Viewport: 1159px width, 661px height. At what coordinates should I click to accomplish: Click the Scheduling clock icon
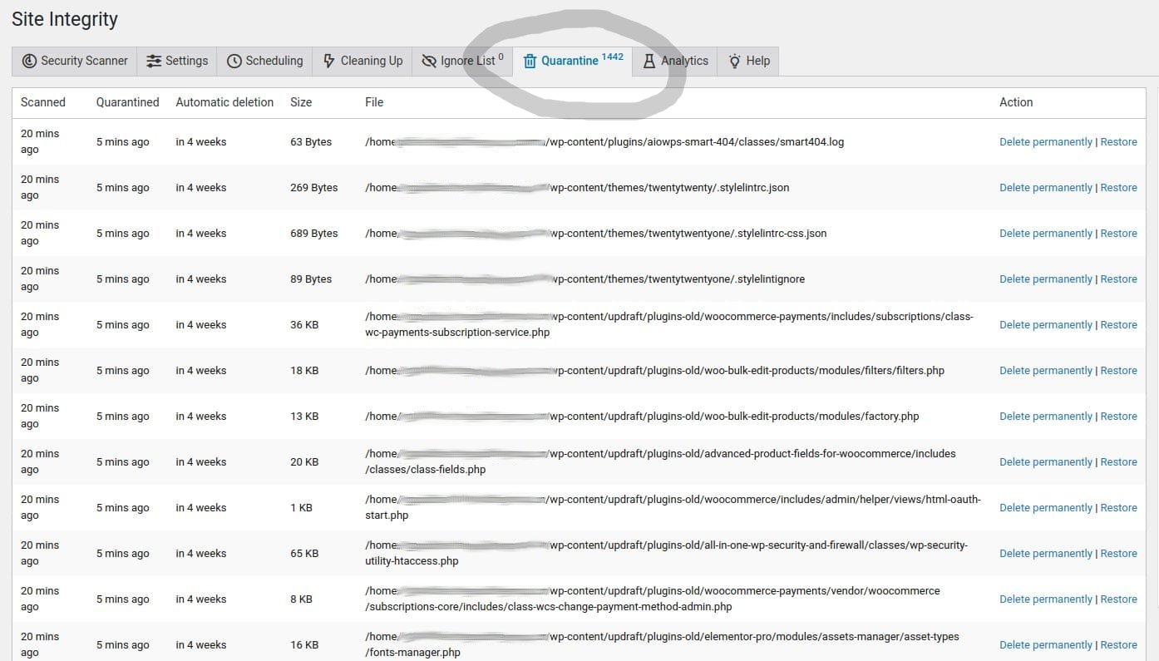coord(234,61)
